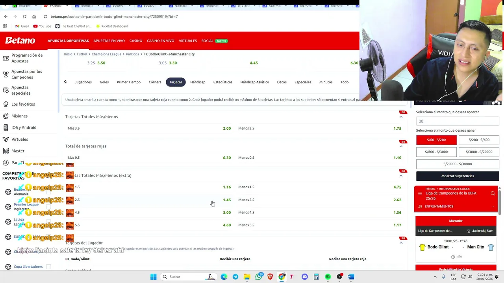Open Los favoritos in sidebar
This screenshot has height=283, width=504.
coord(23,104)
